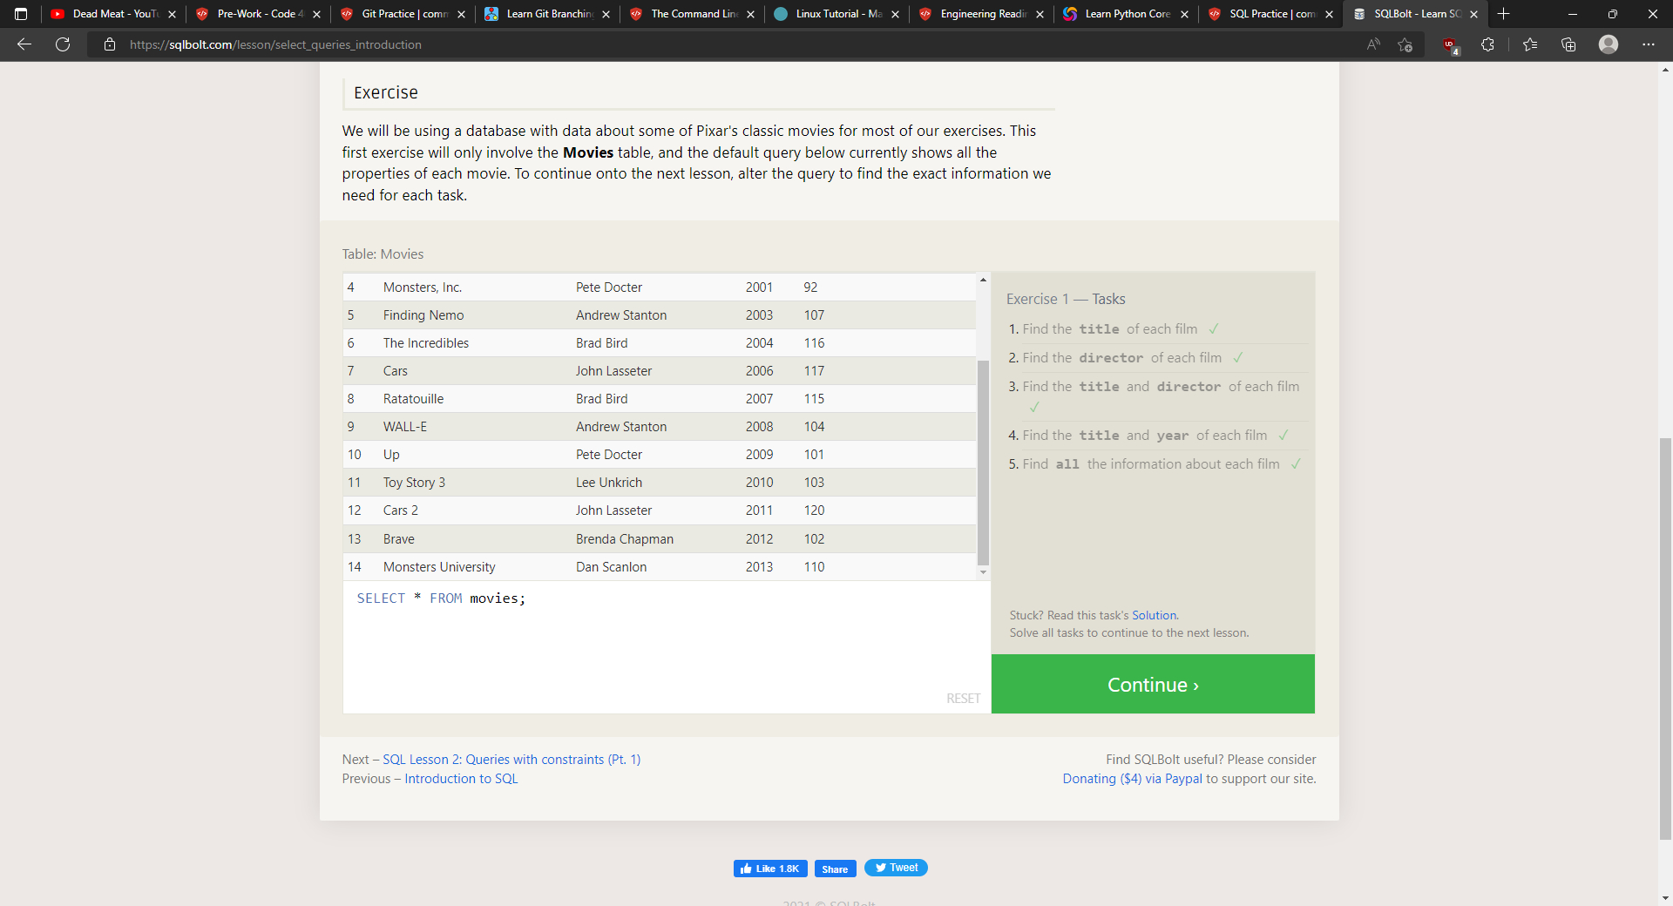The width and height of the screenshot is (1673, 906).
Task: Click the Read Aloud icon
Action: click(1373, 44)
